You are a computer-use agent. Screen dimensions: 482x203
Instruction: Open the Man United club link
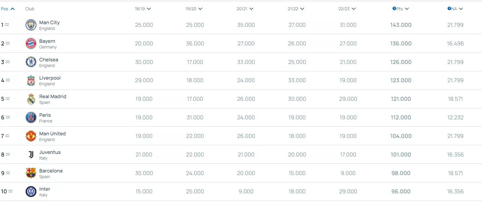(x=52, y=134)
